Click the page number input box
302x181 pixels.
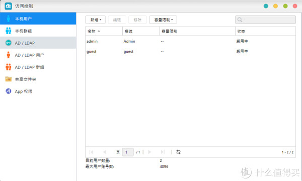pyautogui.click(x=128, y=152)
